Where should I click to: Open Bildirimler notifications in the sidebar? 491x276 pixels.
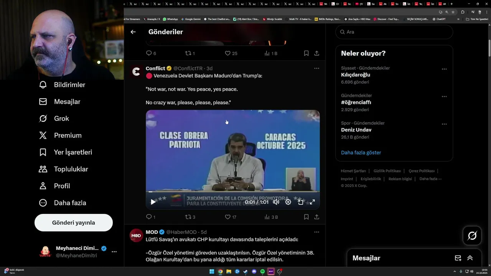(x=62, y=85)
